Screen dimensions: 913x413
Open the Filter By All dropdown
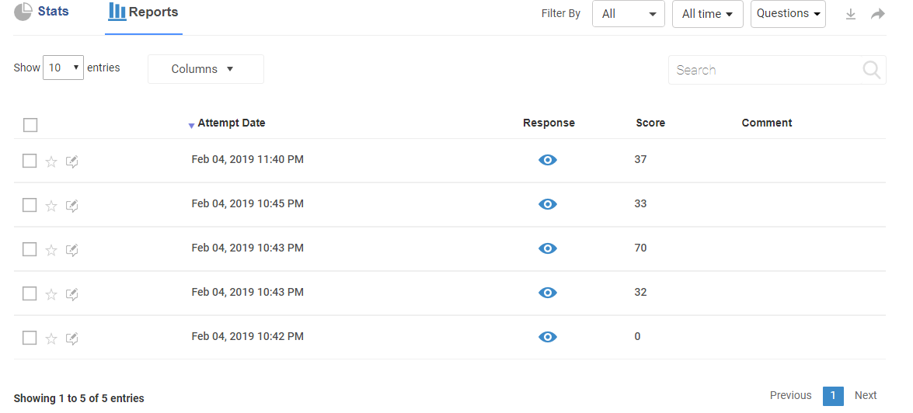[628, 14]
